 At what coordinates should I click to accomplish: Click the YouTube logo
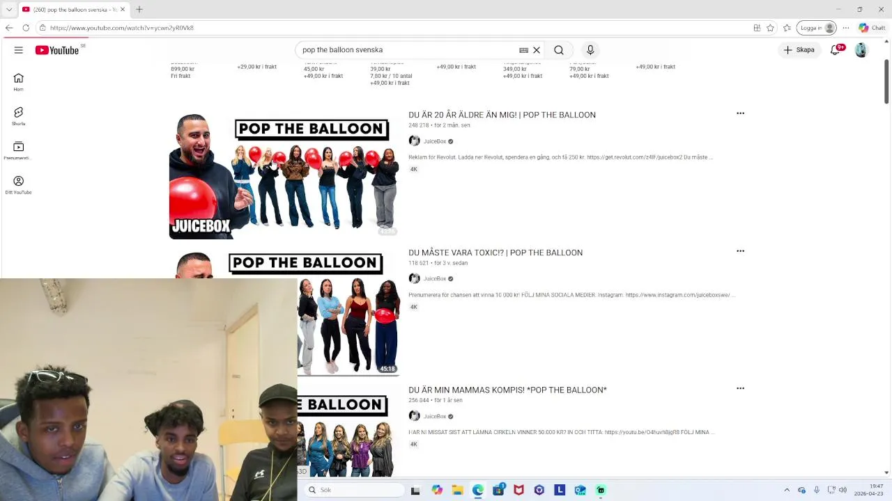click(57, 50)
